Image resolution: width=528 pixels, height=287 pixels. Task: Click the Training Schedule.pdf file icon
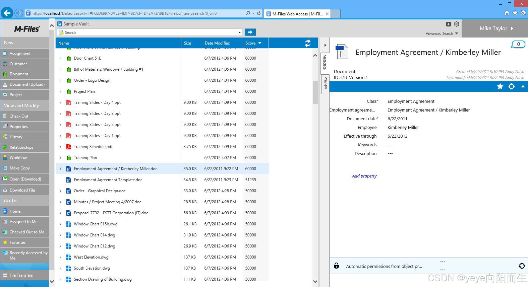pyautogui.click(x=68, y=147)
